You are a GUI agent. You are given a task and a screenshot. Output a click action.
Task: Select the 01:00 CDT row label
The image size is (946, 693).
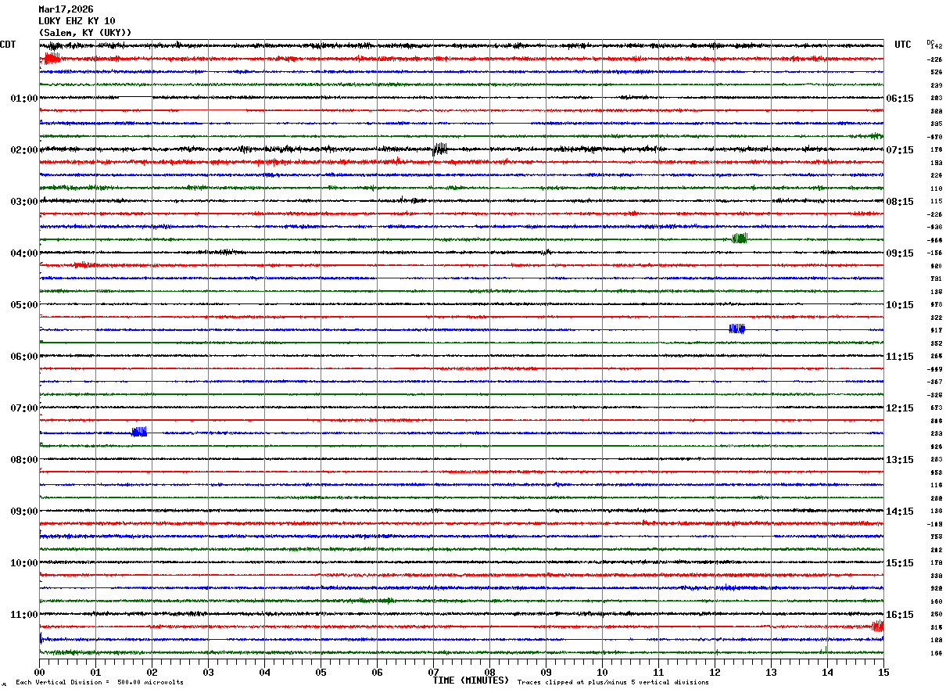(24, 99)
